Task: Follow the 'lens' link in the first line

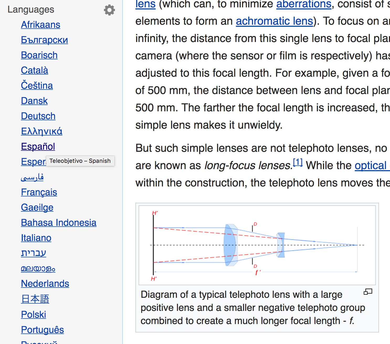Action: (145, 4)
